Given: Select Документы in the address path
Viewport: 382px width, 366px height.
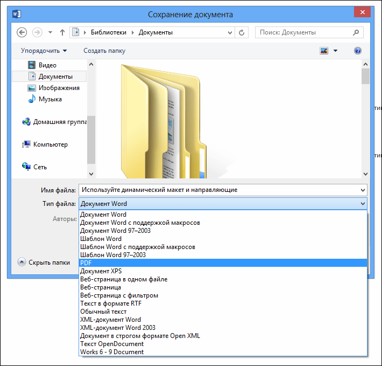Looking at the screenshot, I should pyautogui.click(x=155, y=32).
